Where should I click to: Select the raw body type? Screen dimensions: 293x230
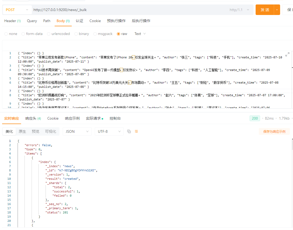(122, 34)
